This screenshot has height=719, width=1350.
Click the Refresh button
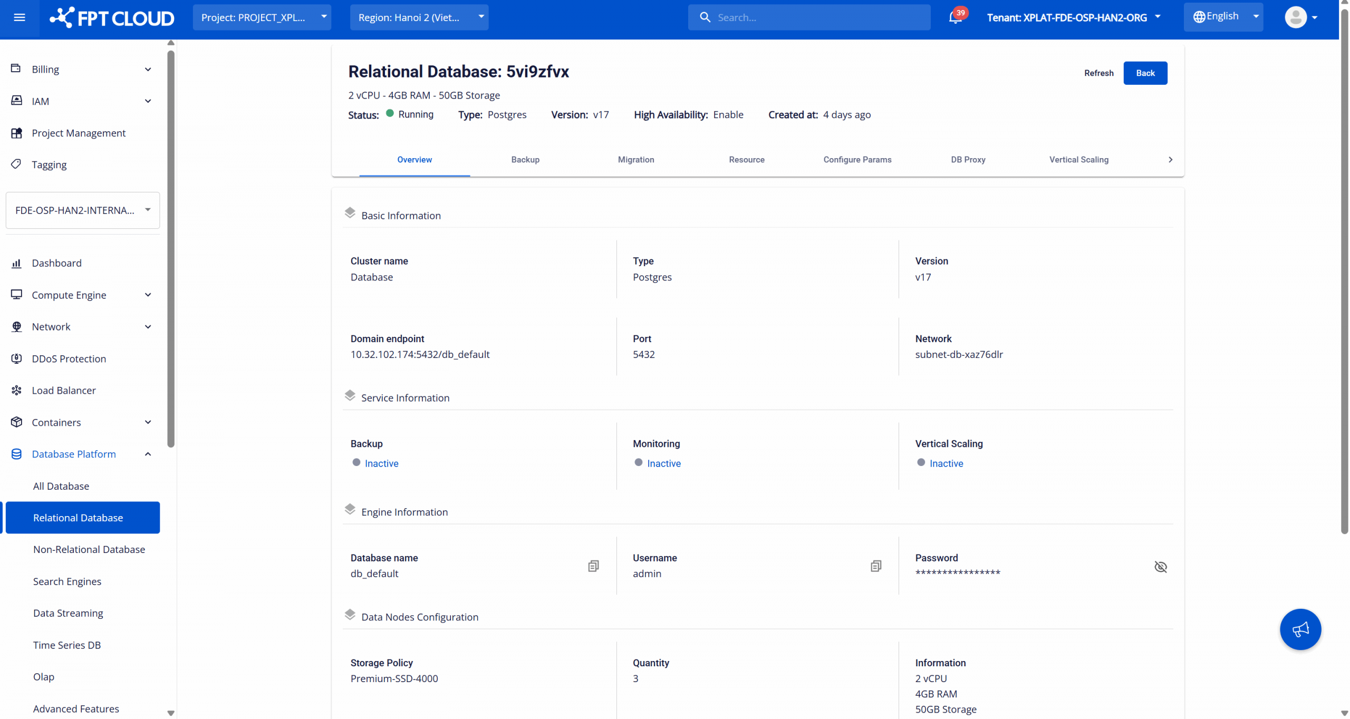click(x=1098, y=73)
